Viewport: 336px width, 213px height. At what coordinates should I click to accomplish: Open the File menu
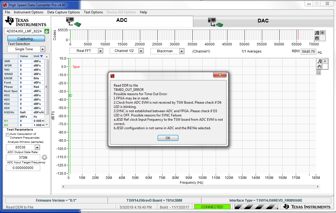pos(7,12)
